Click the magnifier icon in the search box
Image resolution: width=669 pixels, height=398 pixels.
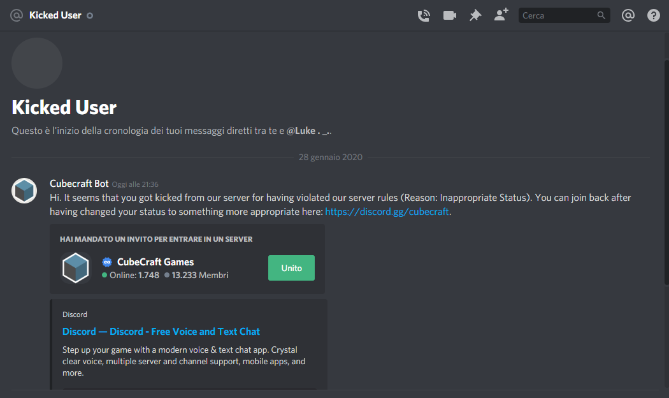pos(601,15)
